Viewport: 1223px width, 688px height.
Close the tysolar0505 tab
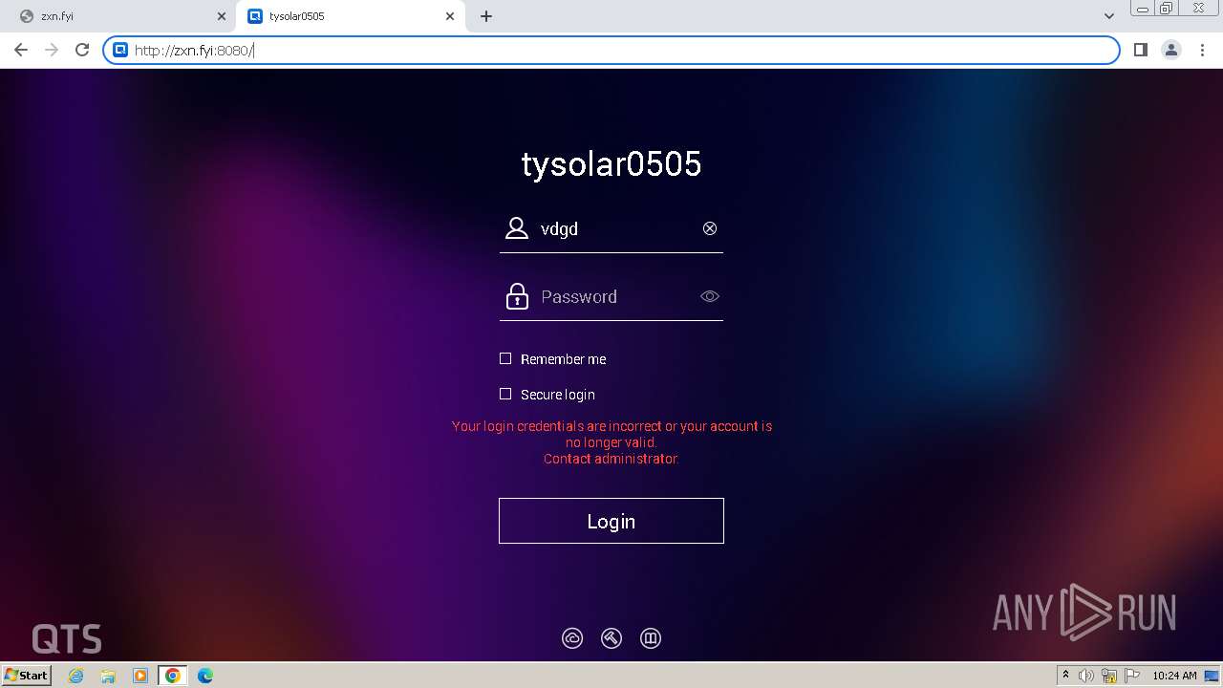click(x=450, y=16)
